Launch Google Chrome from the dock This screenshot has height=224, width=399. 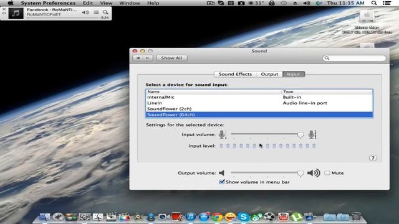[x=217, y=217]
